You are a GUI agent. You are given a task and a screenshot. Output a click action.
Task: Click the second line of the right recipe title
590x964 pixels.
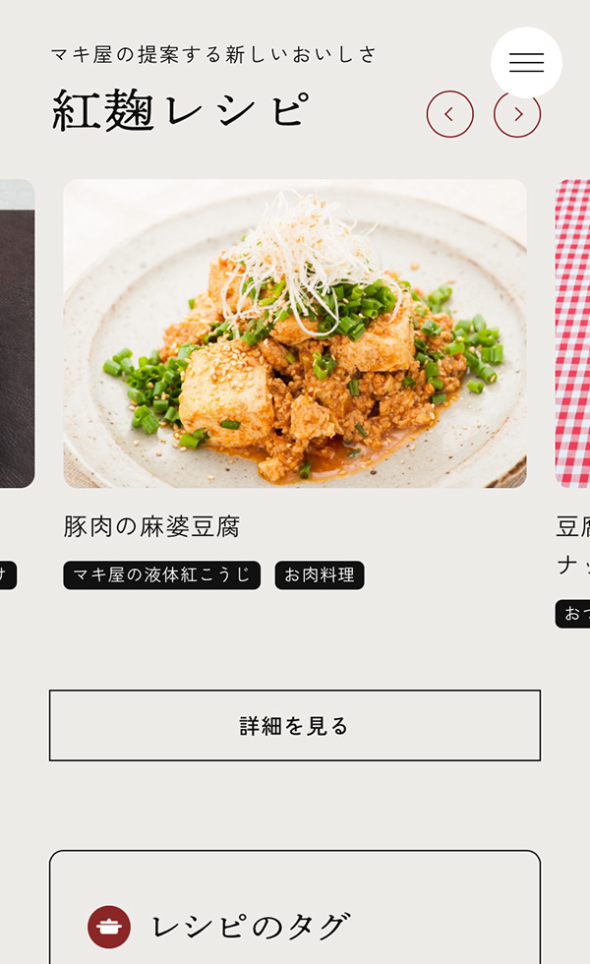tap(573, 565)
